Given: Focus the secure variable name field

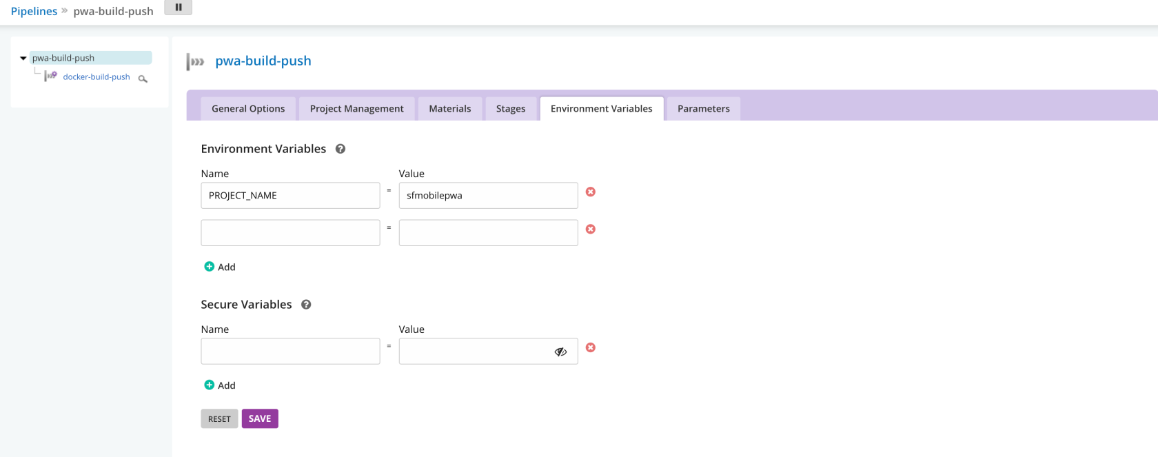Looking at the screenshot, I should point(290,352).
